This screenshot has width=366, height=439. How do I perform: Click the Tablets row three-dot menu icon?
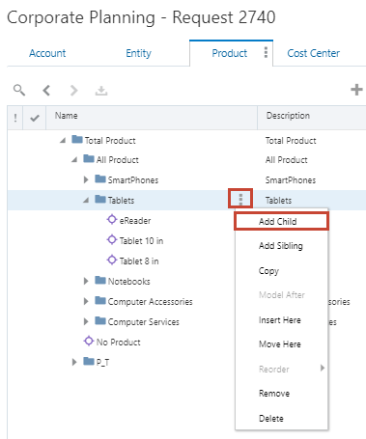click(x=240, y=199)
